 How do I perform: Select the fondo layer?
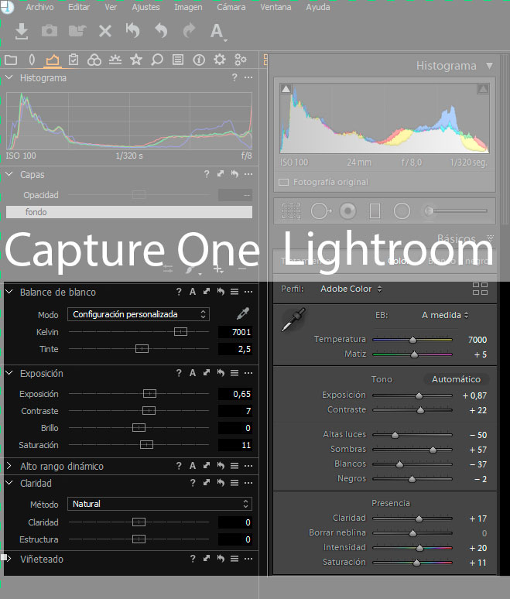point(129,212)
